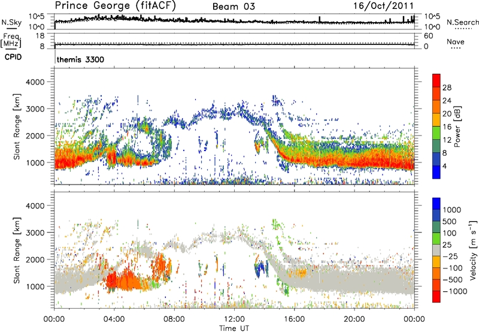
Task: Click the '28' power colorbar tick
Action: (447, 87)
